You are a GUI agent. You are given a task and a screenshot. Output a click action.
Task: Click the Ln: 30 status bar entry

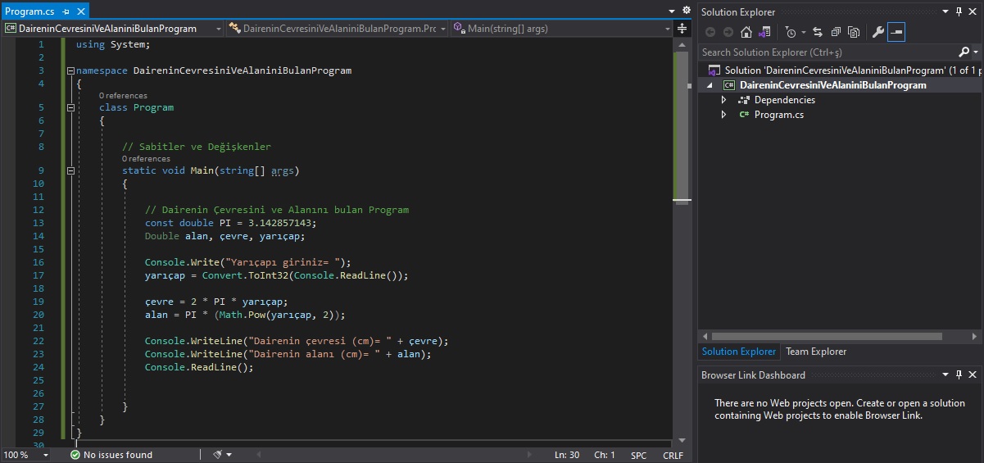567,455
